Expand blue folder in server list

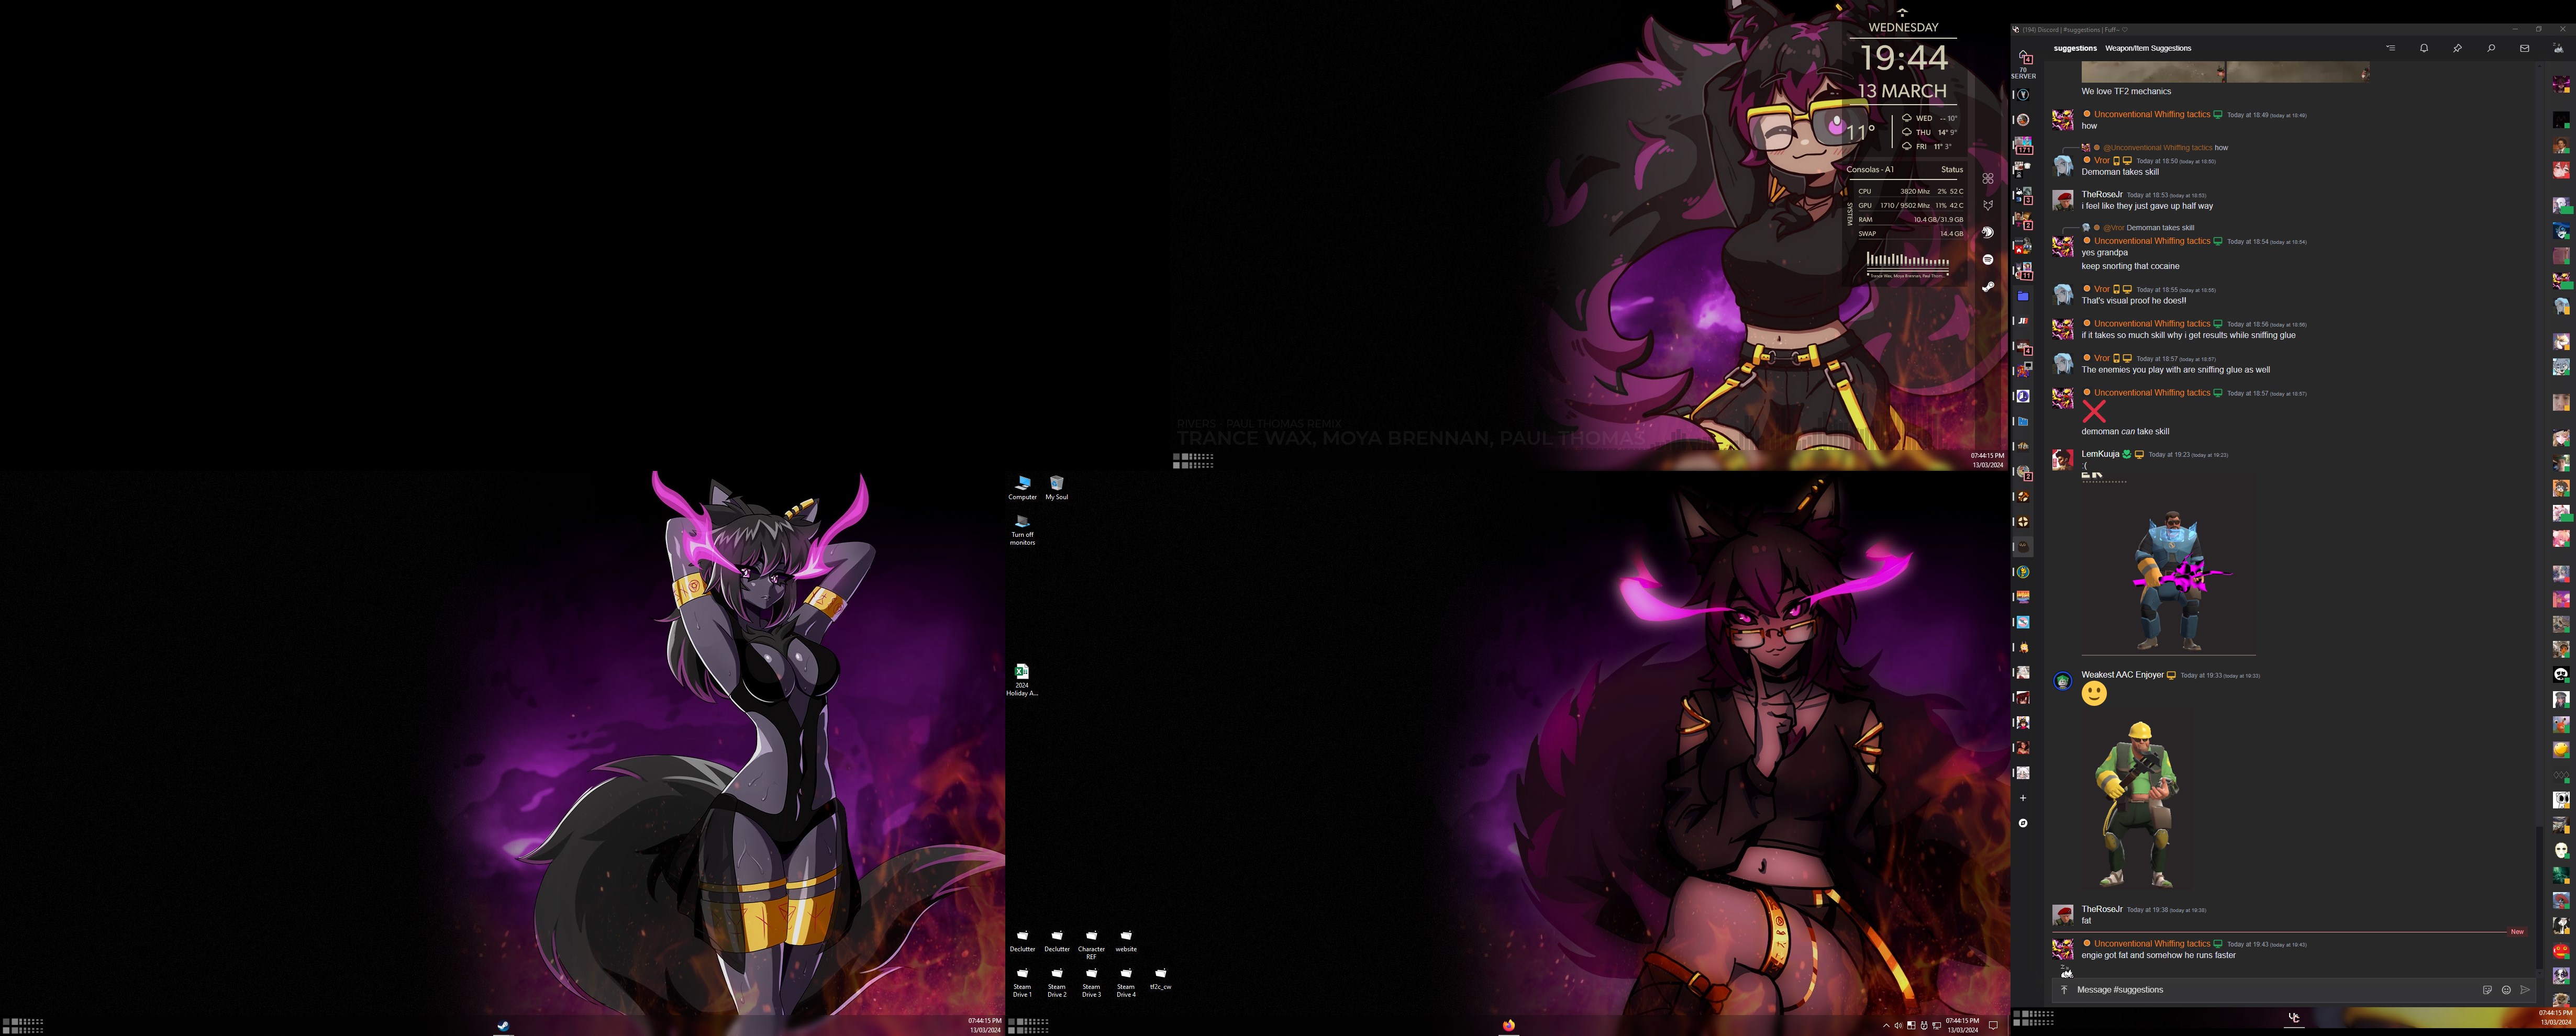click(x=2023, y=296)
